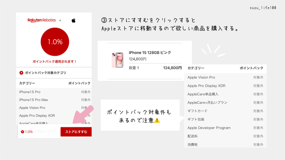Image resolution: width=285 pixels, height=160 pixels.
Task: Click the Rakuten Rebates logo
Action: 42,20
